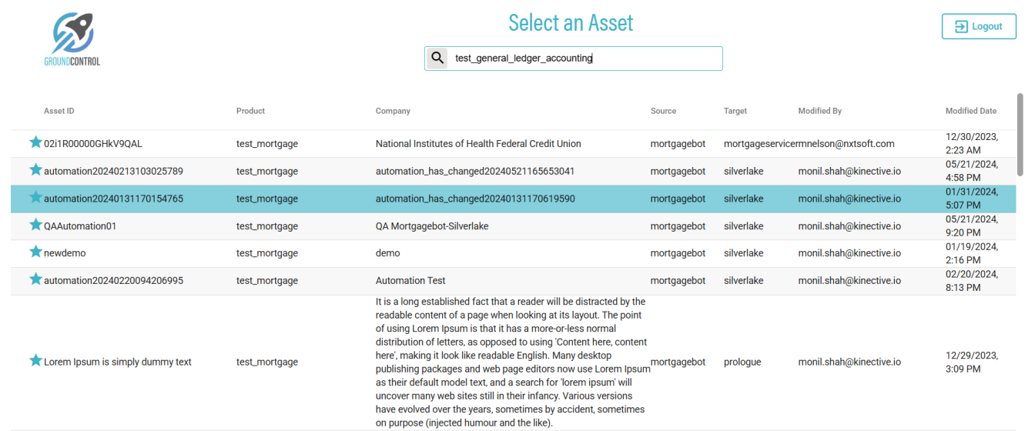The width and height of the screenshot is (1035, 431).
Task: Select the newdemo asset row
Action: coord(65,253)
